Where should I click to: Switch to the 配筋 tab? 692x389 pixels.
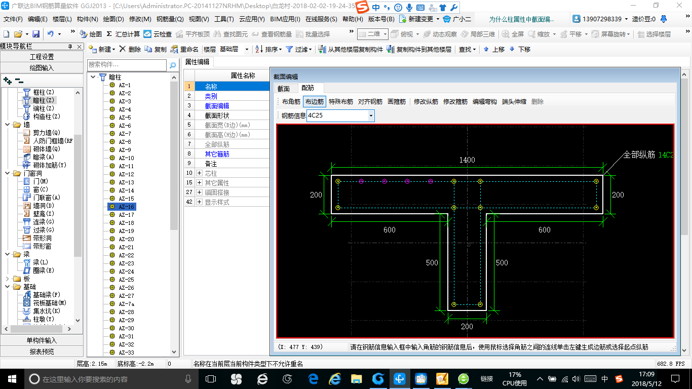click(x=307, y=88)
